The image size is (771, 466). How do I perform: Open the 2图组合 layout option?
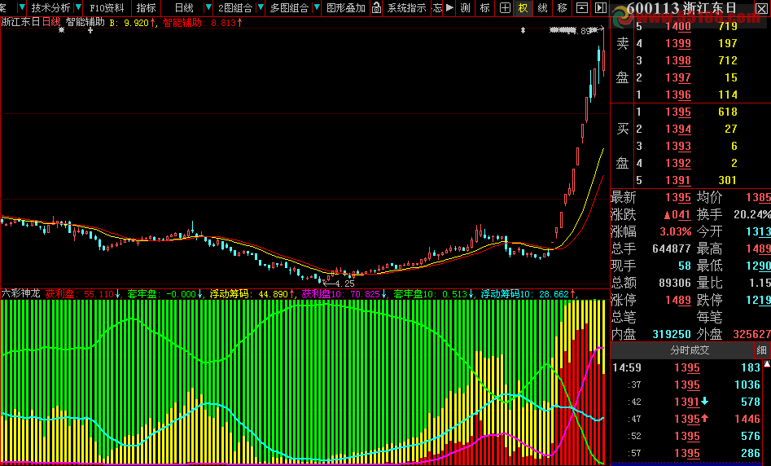235,8
